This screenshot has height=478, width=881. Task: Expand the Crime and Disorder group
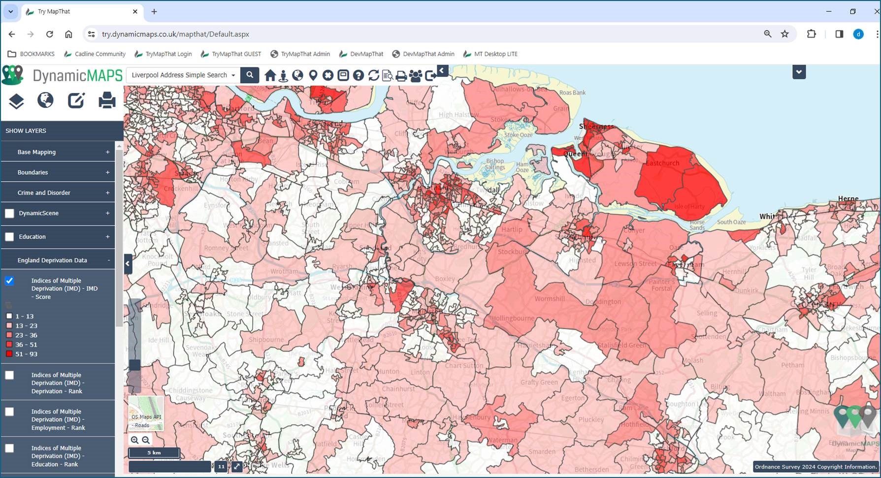tap(107, 192)
